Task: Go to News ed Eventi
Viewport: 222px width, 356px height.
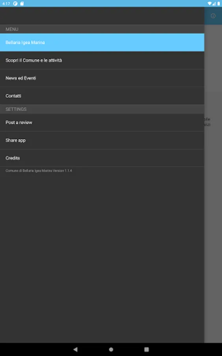Action: coord(102,78)
